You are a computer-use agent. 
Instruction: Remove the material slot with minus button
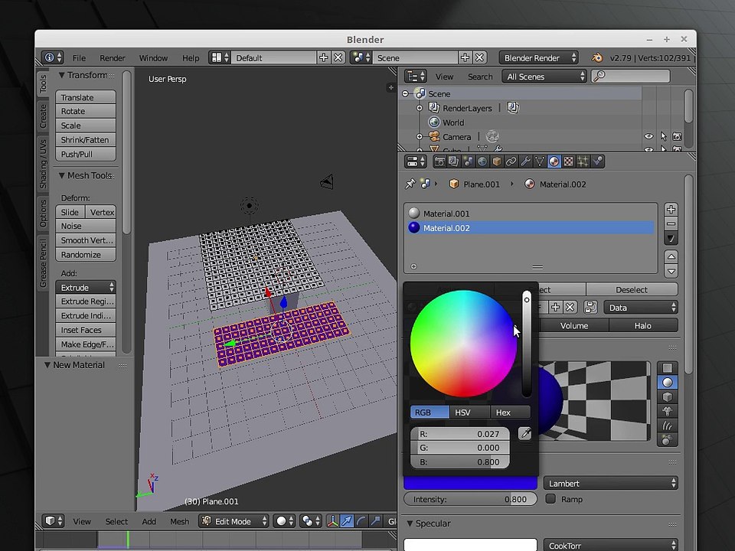click(x=671, y=223)
